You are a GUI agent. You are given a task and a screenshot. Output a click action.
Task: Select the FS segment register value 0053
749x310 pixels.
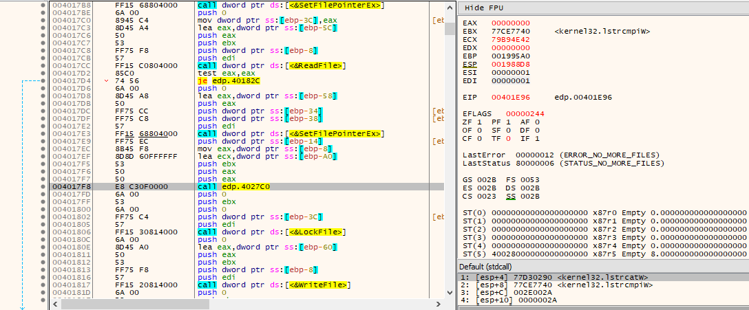(530, 180)
